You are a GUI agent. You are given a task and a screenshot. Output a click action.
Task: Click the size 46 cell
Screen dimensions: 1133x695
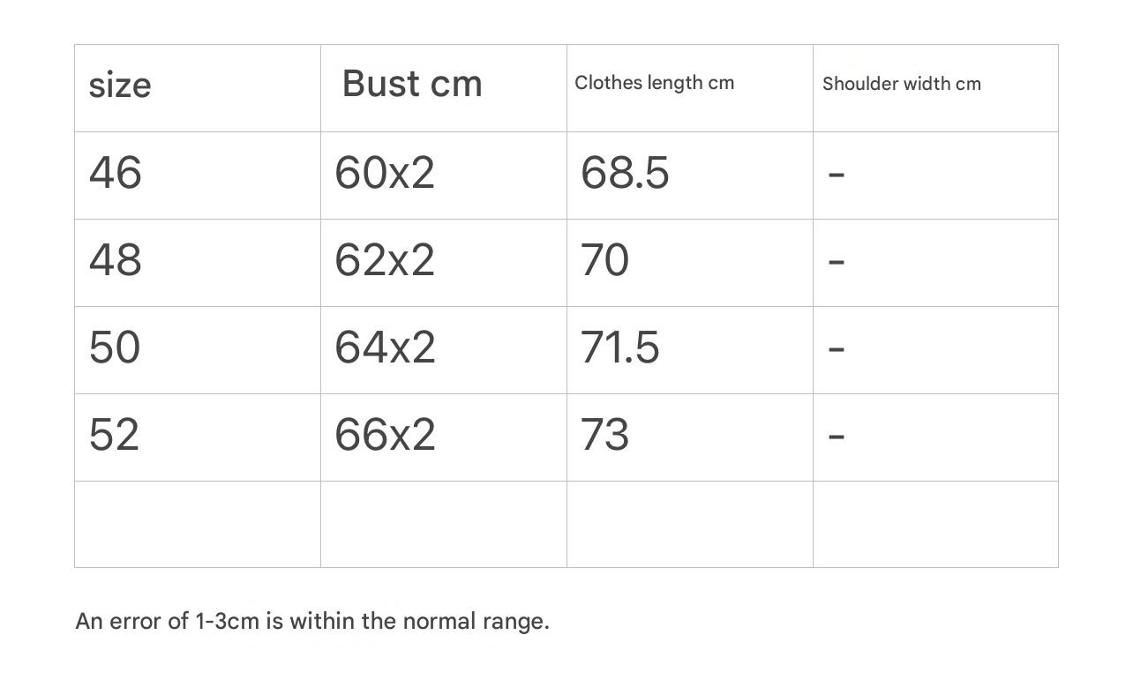(x=116, y=172)
